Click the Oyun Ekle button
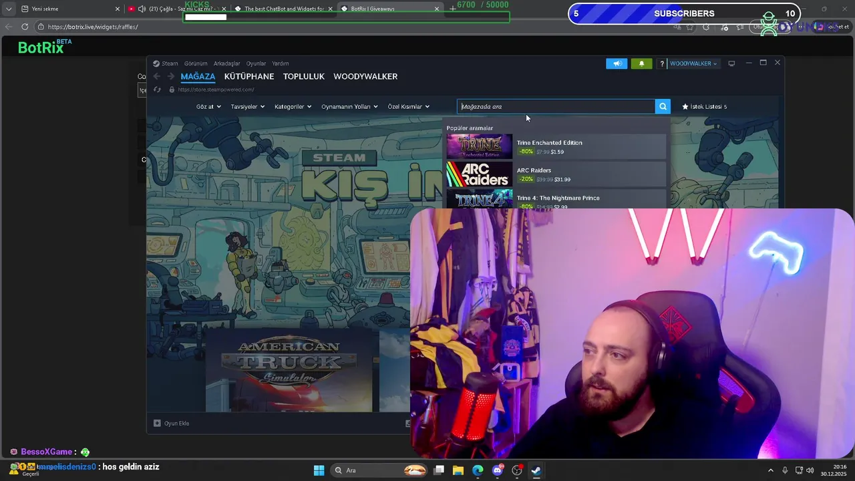 [172, 423]
